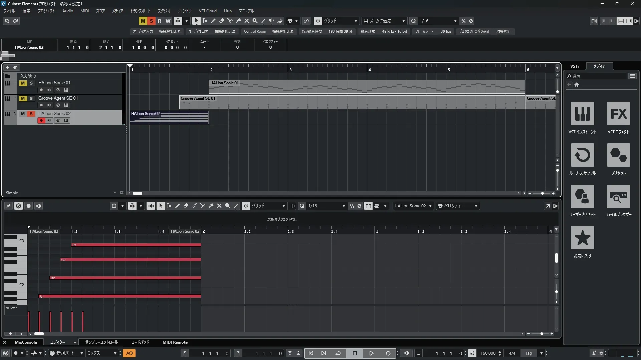Open the MIDI menu

point(84,11)
